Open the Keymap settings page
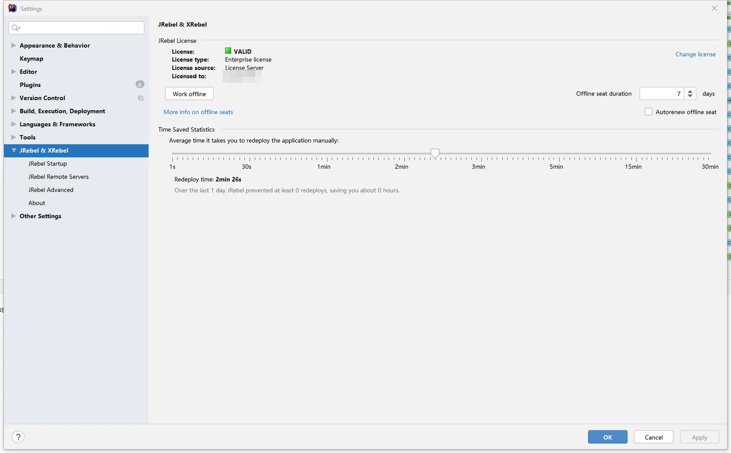Image resolution: width=731 pixels, height=453 pixels. coord(32,59)
